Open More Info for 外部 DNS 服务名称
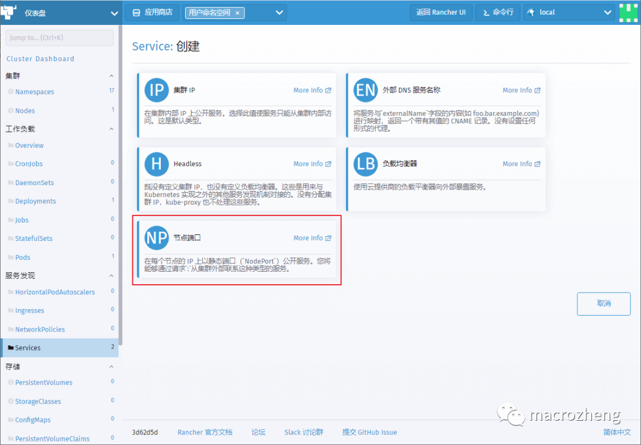The image size is (641, 445). tap(522, 90)
